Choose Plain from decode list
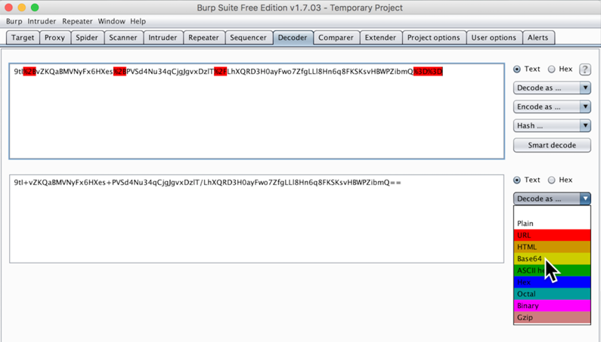This screenshot has height=342, width=601. (x=552, y=223)
